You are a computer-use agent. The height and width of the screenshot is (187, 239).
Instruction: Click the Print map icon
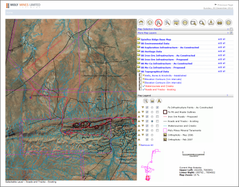[220, 23]
